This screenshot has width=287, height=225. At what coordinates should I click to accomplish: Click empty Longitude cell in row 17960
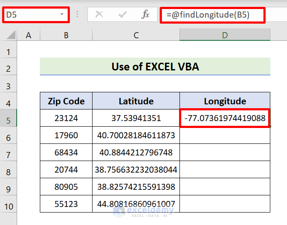coord(225,135)
